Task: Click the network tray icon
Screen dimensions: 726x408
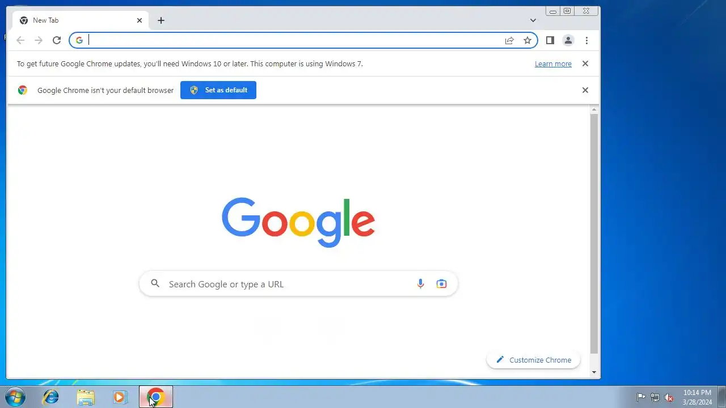Action: [x=655, y=397]
